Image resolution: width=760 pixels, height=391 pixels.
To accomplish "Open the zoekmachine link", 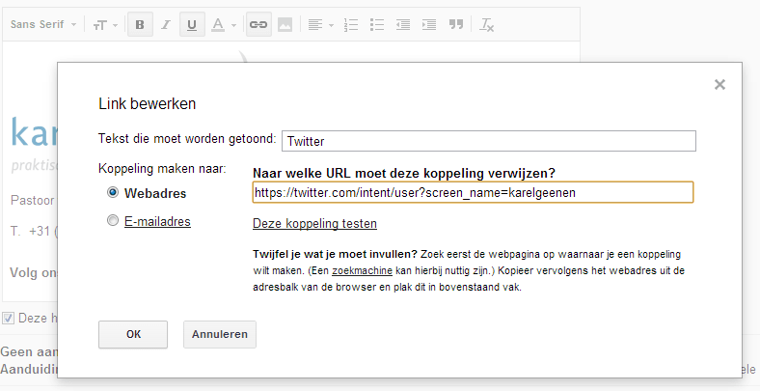I will (x=362, y=270).
